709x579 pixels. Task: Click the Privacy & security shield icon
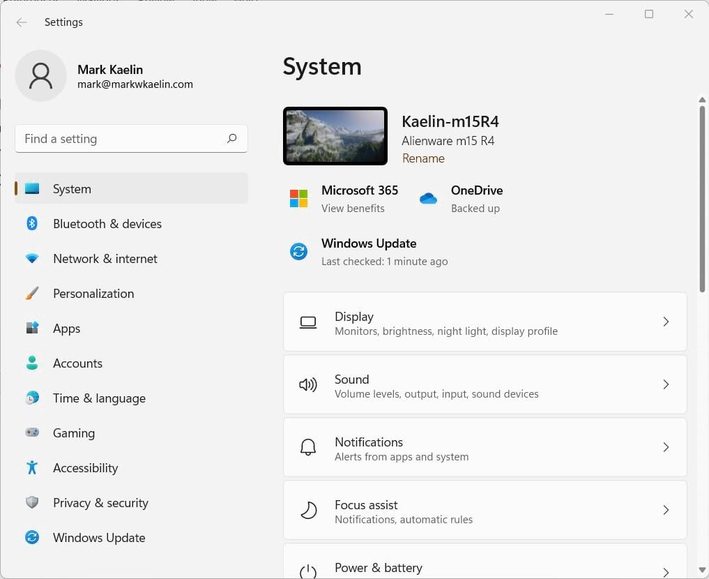[33, 503]
